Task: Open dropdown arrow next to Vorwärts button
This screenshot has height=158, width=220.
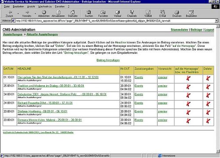Action: 35,14
